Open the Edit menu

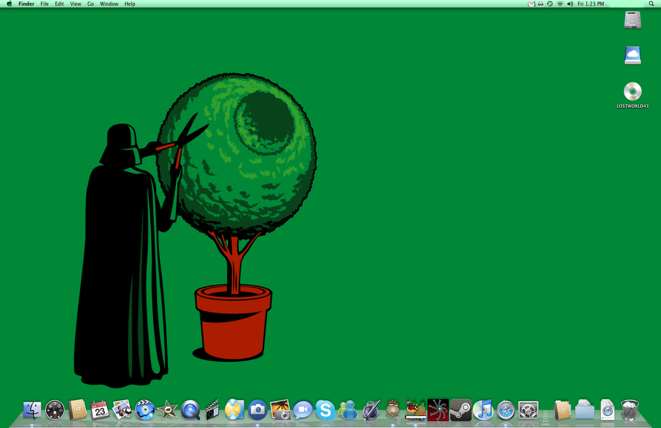coord(59,4)
